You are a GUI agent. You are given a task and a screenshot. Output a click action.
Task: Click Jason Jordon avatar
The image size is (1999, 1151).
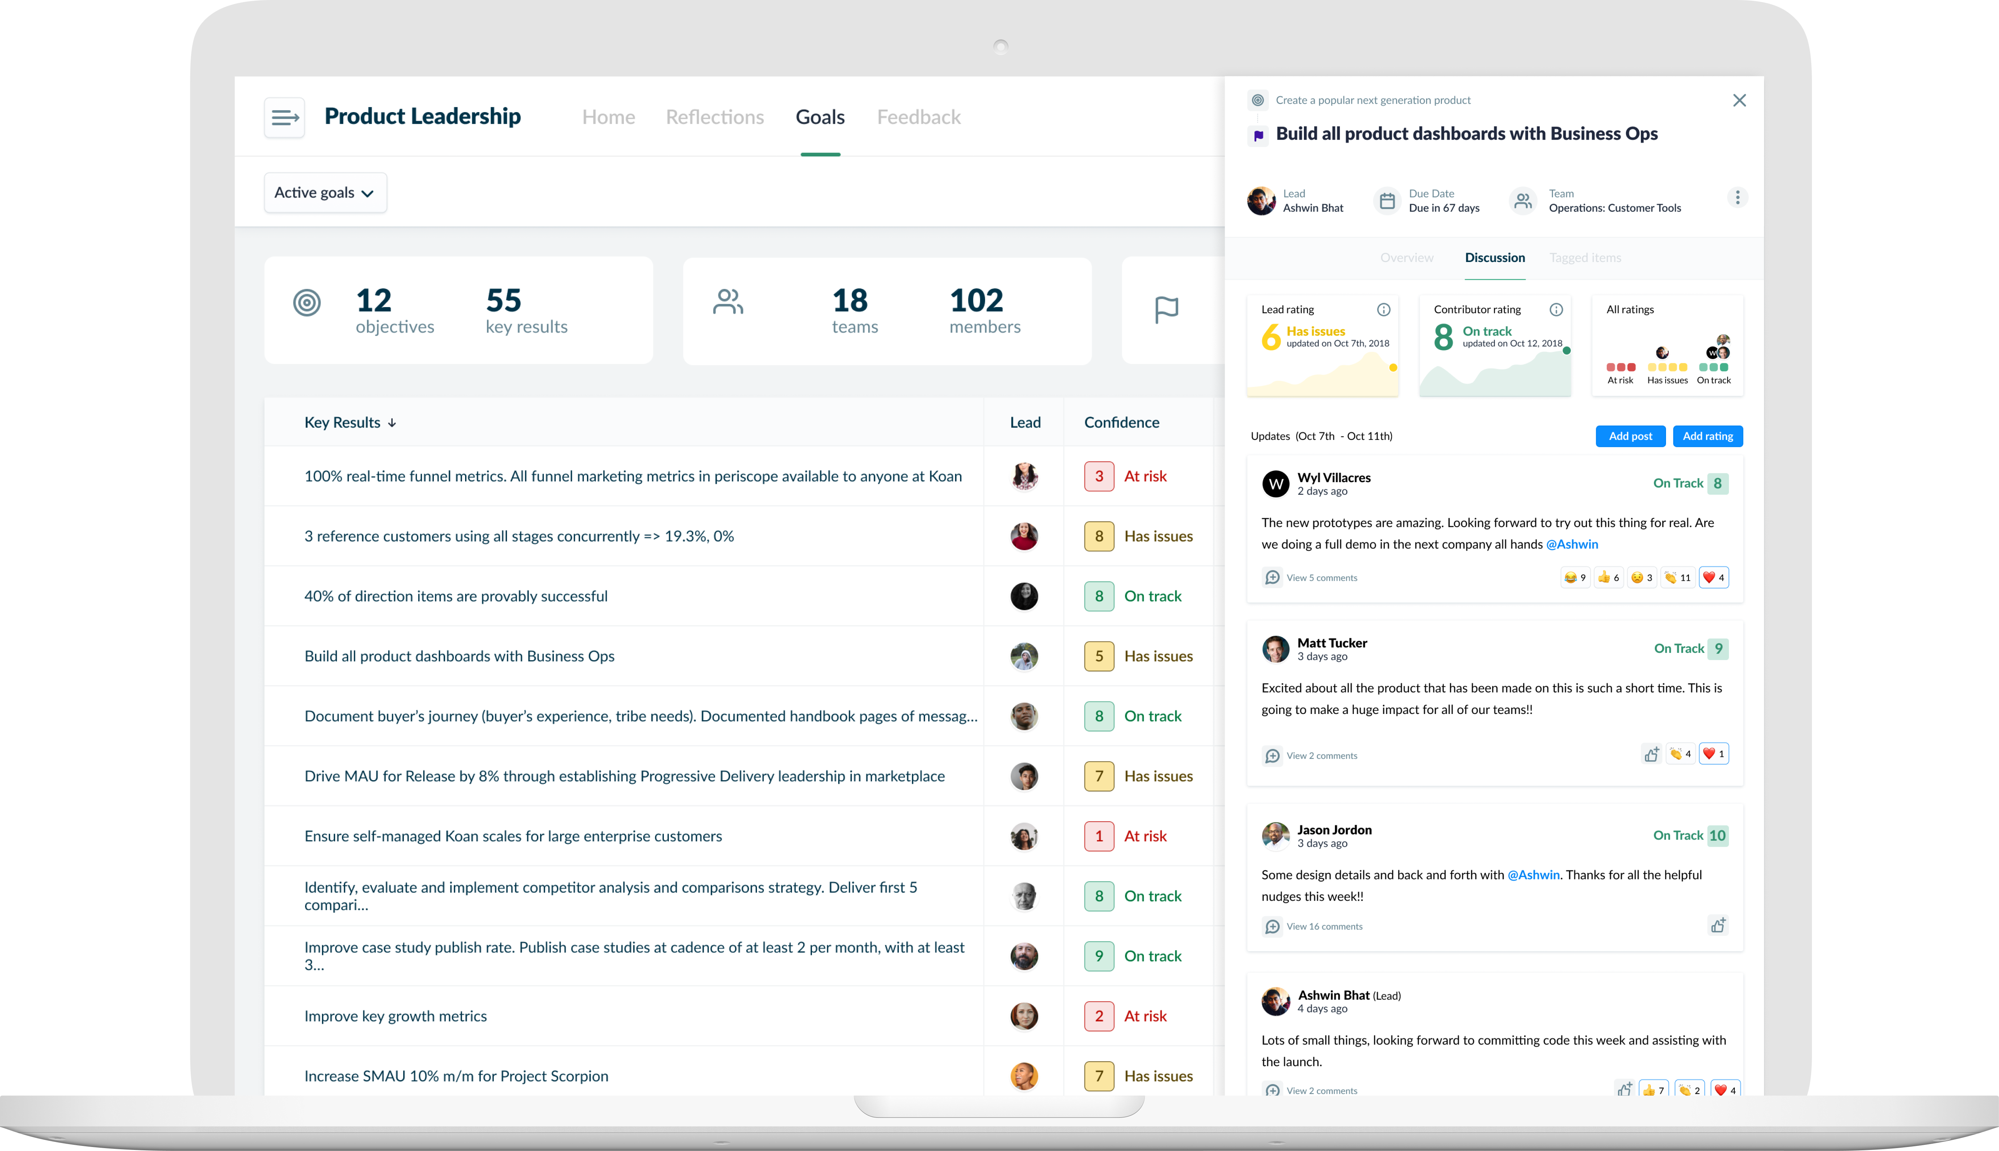(1276, 836)
